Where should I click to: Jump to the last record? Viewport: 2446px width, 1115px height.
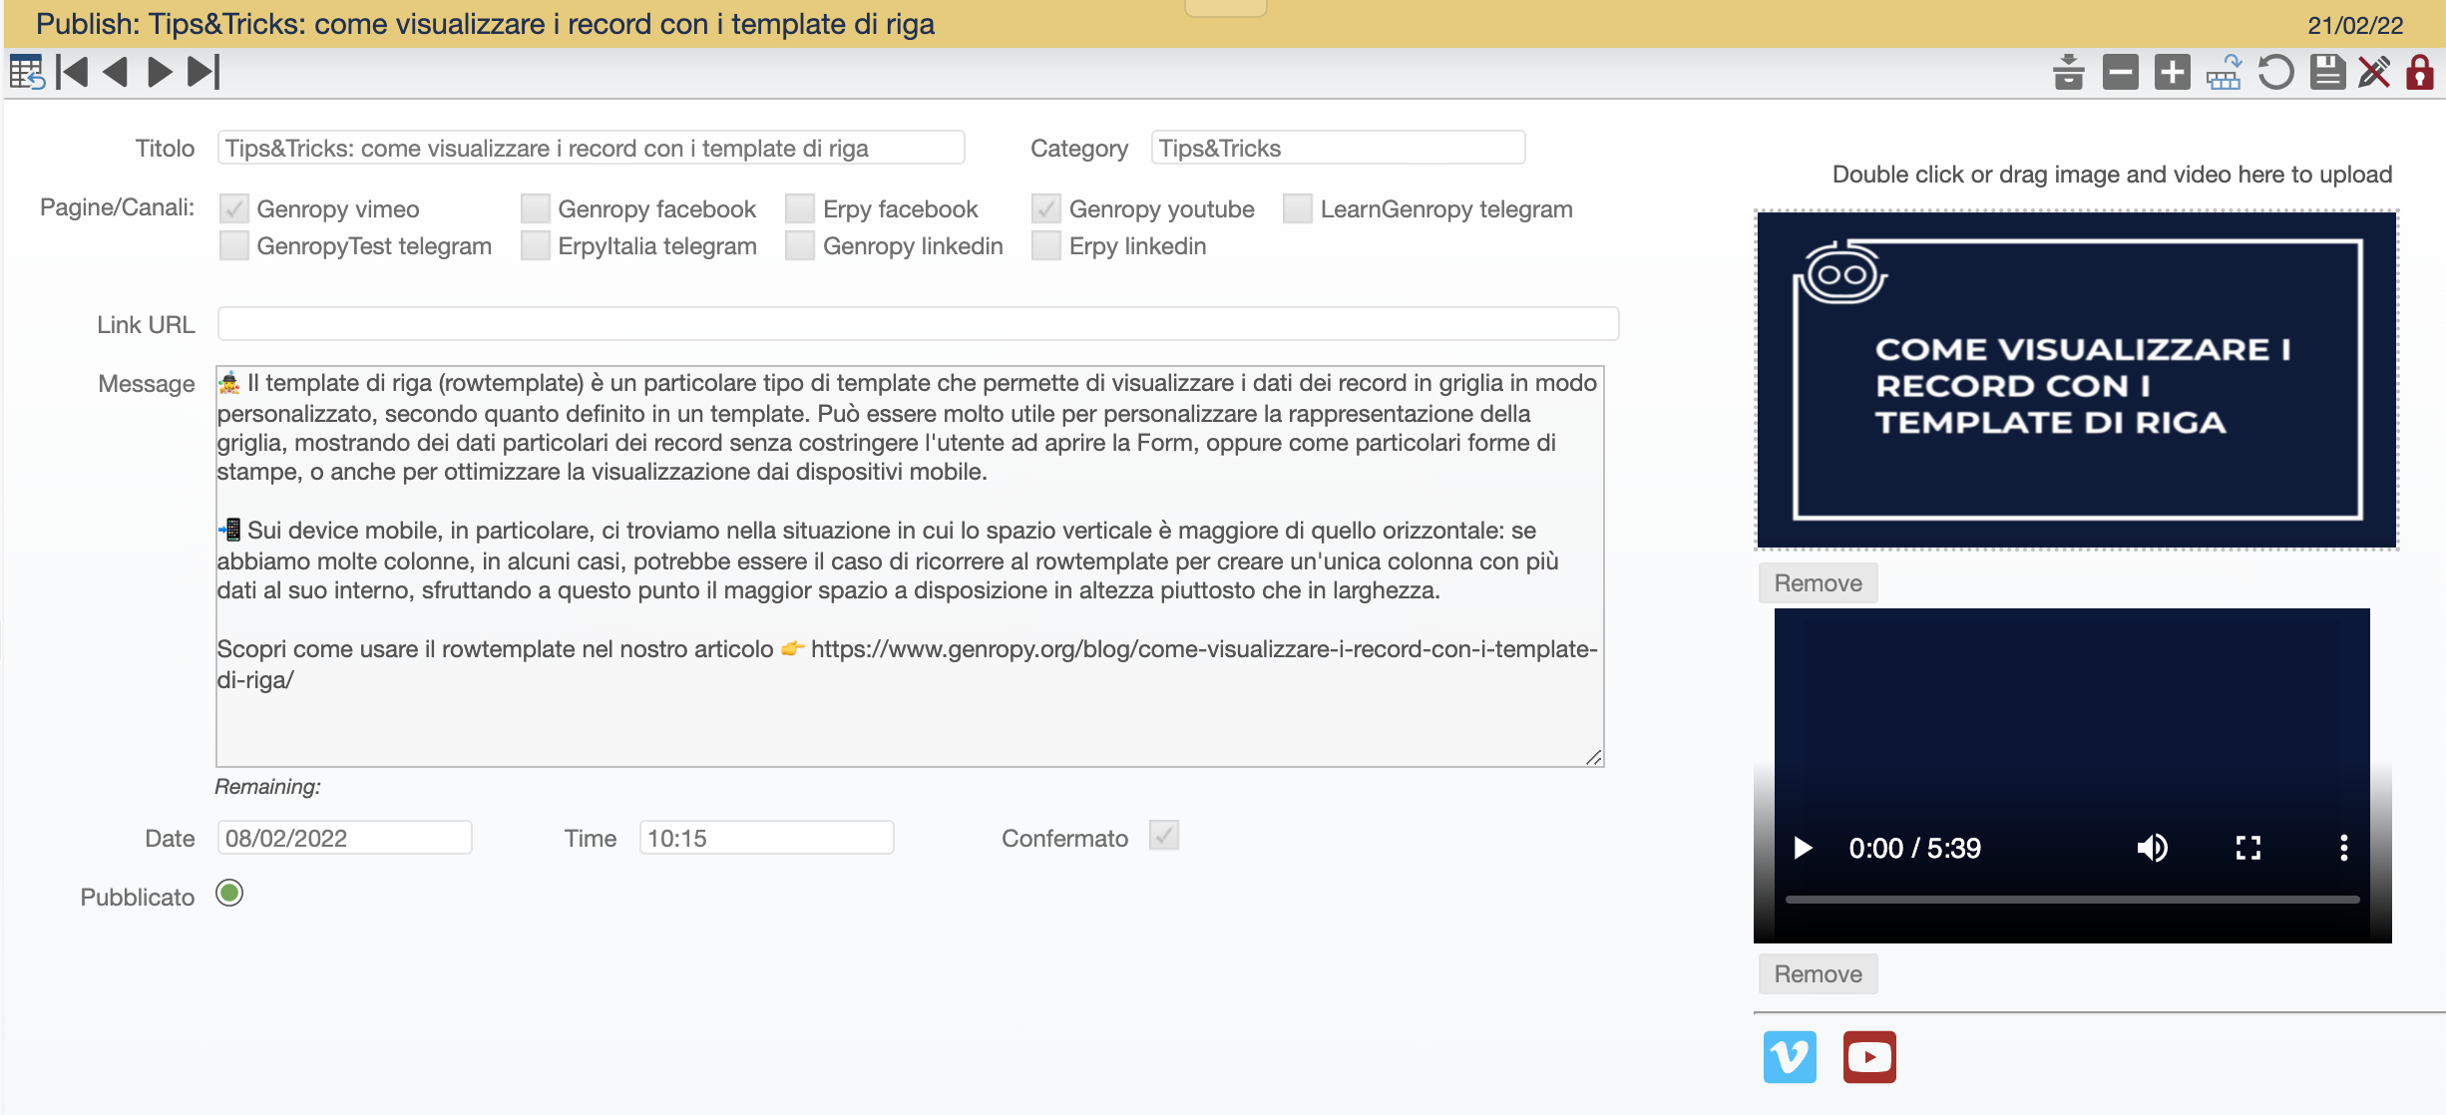tap(204, 72)
